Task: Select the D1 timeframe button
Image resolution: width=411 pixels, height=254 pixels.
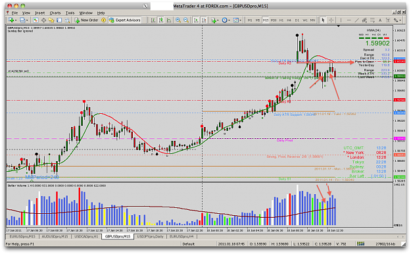Action: [x=297, y=20]
